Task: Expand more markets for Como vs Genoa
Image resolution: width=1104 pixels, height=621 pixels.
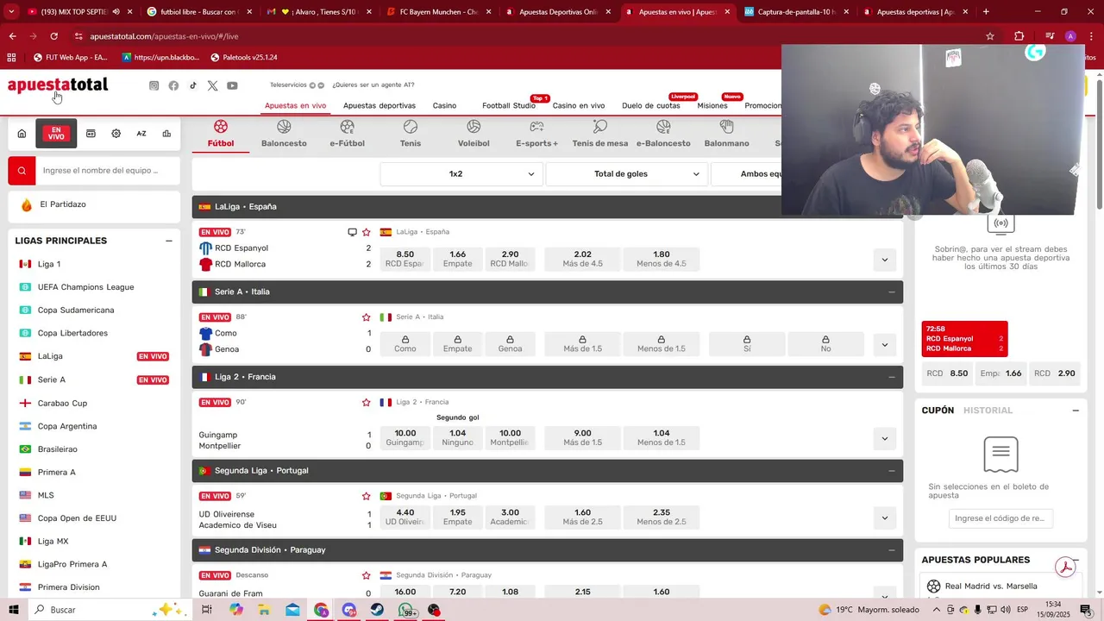Action: pos(884,345)
